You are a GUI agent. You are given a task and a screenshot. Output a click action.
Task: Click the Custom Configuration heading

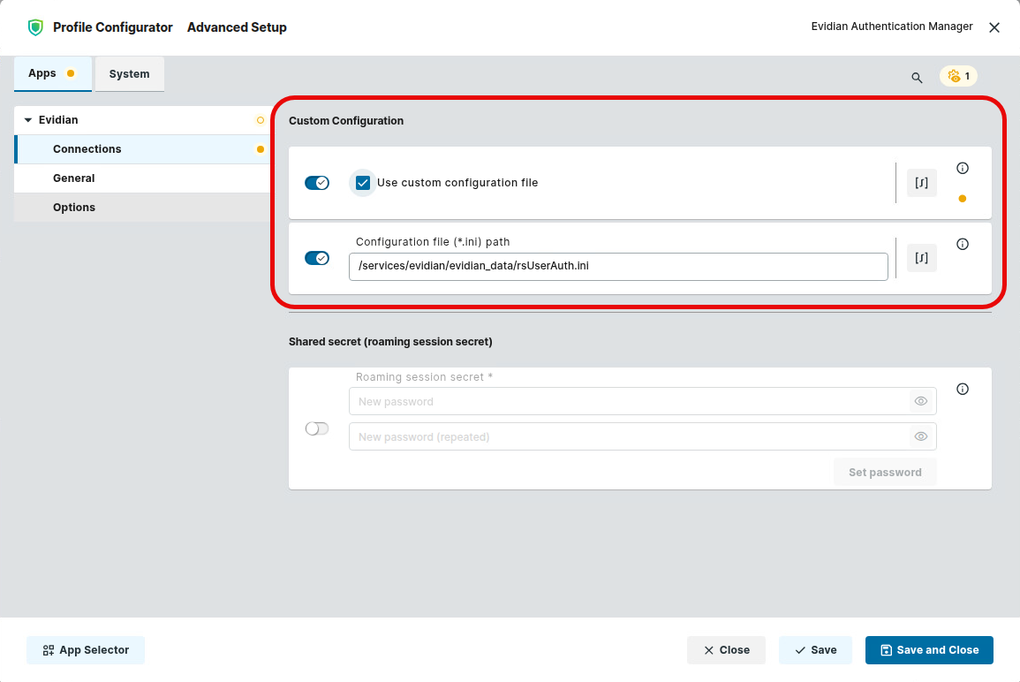coord(346,121)
